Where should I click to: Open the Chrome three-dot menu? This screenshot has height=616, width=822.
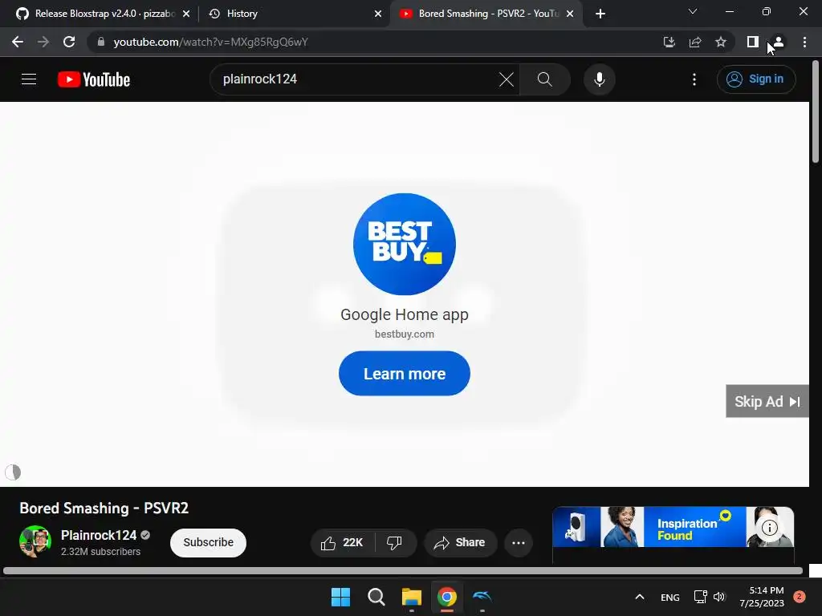(x=804, y=42)
